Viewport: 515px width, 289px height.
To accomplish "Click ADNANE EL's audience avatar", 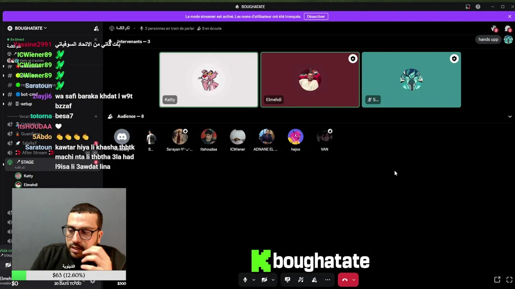I will tap(267, 137).
